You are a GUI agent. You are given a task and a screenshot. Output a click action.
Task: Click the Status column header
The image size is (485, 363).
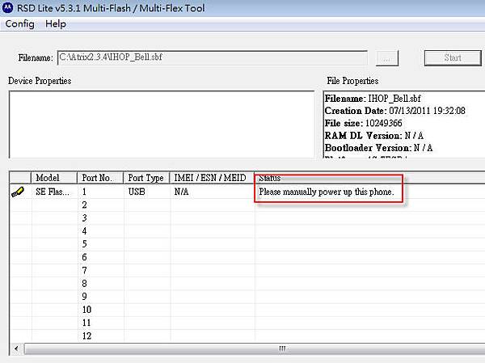pos(369,178)
